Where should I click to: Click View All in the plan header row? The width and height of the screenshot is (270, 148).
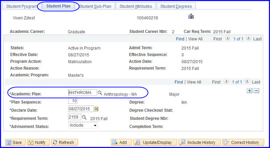pyautogui.click(x=194, y=82)
